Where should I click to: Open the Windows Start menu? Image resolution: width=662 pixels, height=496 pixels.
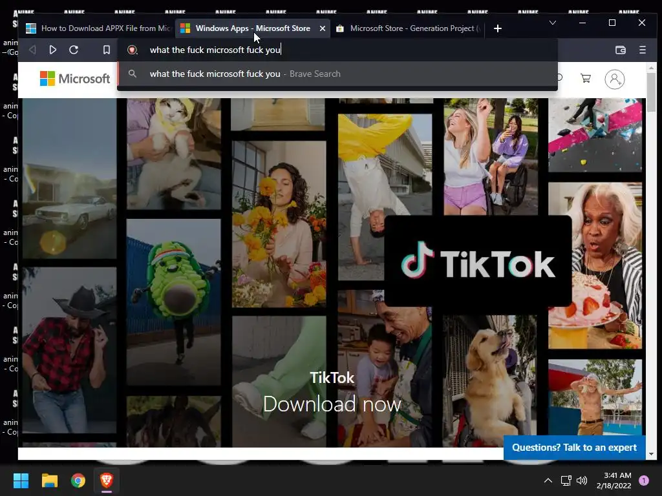21,480
